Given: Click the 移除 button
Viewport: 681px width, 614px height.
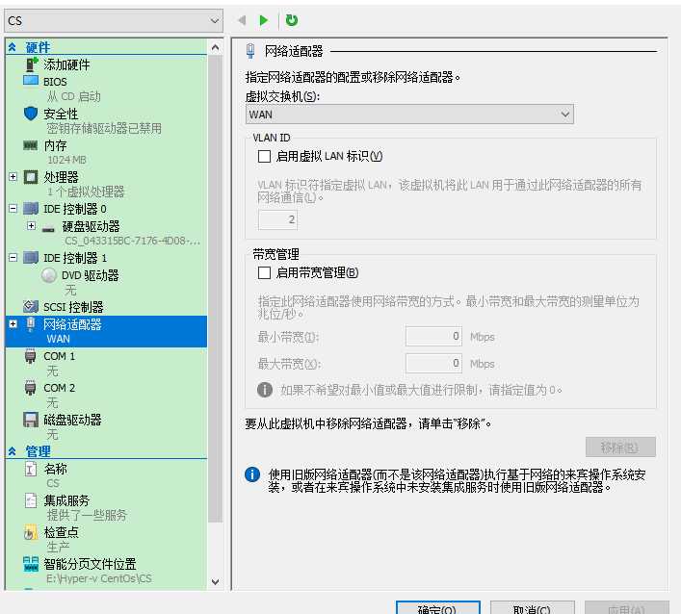Looking at the screenshot, I should [x=620, y=447].
